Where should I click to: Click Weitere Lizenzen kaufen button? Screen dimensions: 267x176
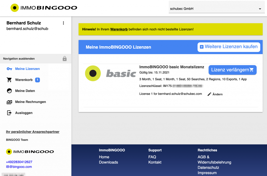point(229,47)
